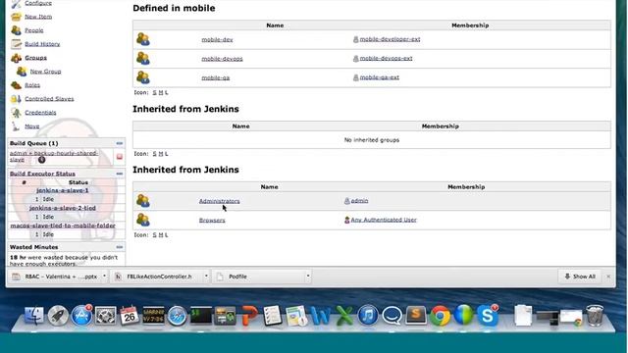This screenshot has width=628, height=353.
Task: Open dropdown arrow for RBAC pptx download
Action: pos(104,277)
